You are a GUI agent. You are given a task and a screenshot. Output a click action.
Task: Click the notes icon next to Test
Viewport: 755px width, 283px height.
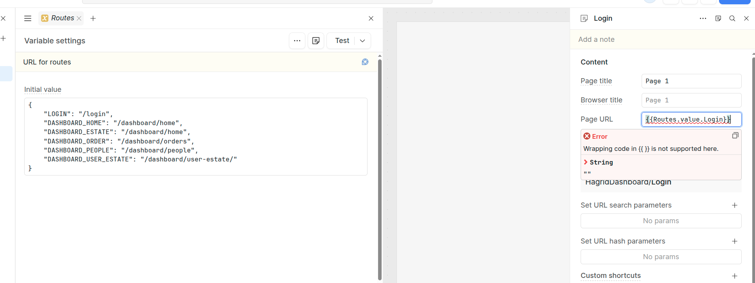click(x=316, y=41)
